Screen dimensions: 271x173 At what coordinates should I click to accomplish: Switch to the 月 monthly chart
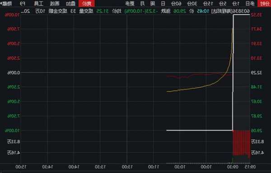pyautogui.click(x=142, y=4)
